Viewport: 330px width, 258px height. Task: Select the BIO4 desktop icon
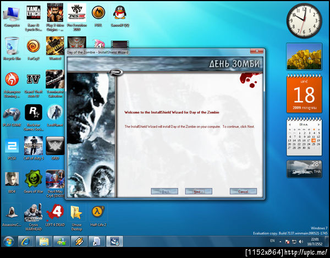(12, 182)
